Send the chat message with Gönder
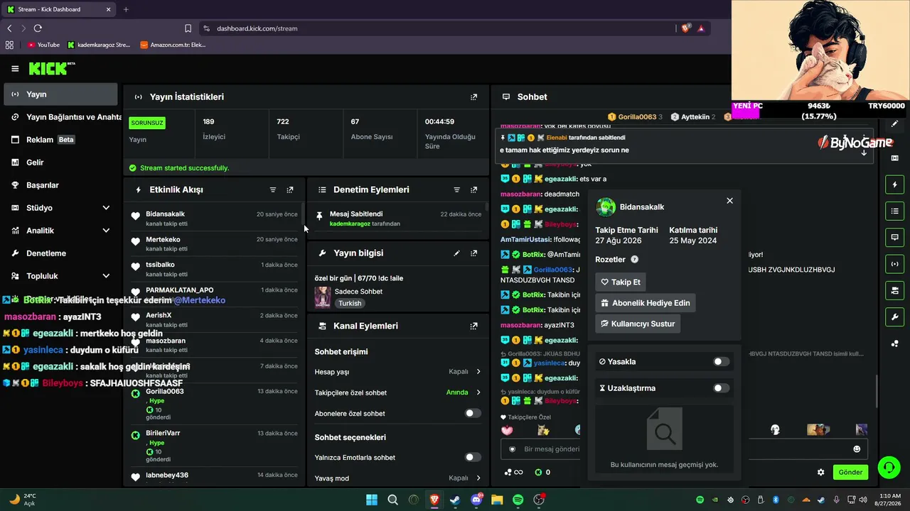The height and width of the screenshot is (511, 910). pyautogui.click(x=850, y=472)
